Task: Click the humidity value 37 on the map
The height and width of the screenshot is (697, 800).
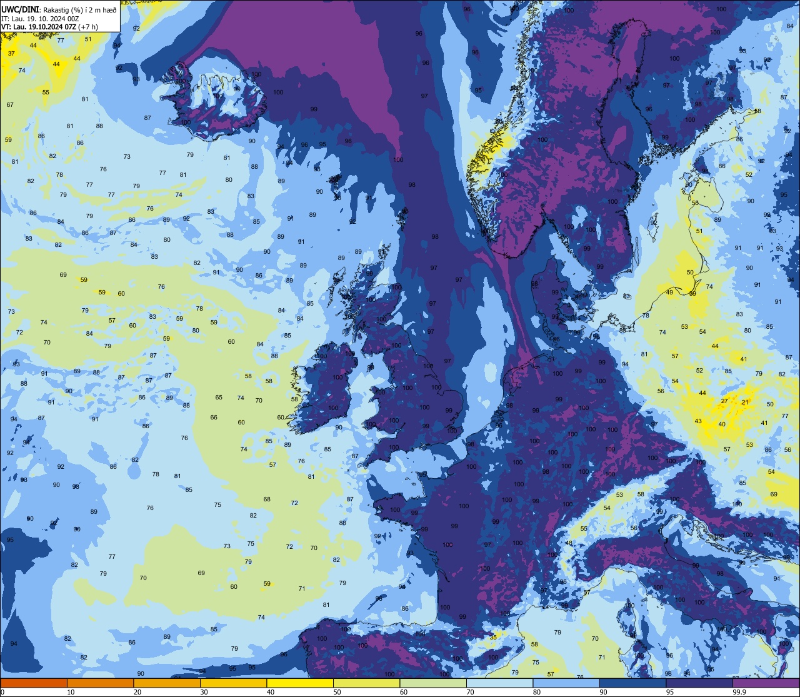Action: (11, 54)
